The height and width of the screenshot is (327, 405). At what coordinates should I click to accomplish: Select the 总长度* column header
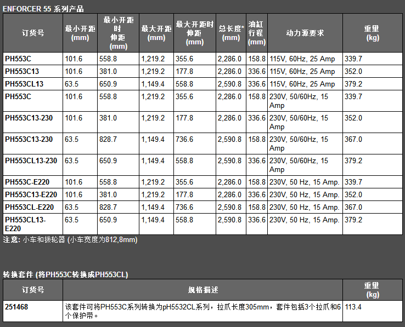231,33
